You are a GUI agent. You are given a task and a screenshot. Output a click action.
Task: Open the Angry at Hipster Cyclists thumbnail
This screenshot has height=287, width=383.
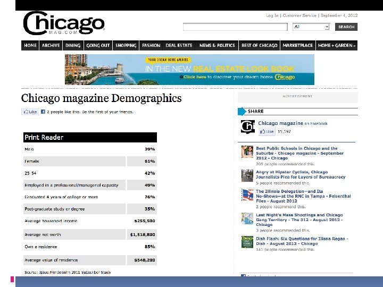click(x=247, y=175)
